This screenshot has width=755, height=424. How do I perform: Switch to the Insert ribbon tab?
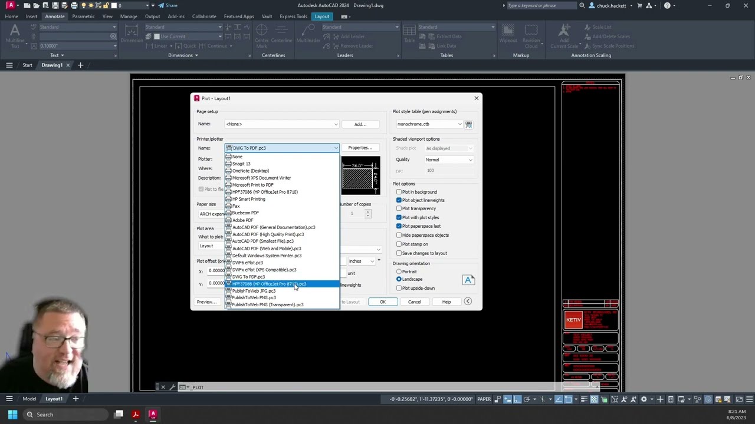31,16
